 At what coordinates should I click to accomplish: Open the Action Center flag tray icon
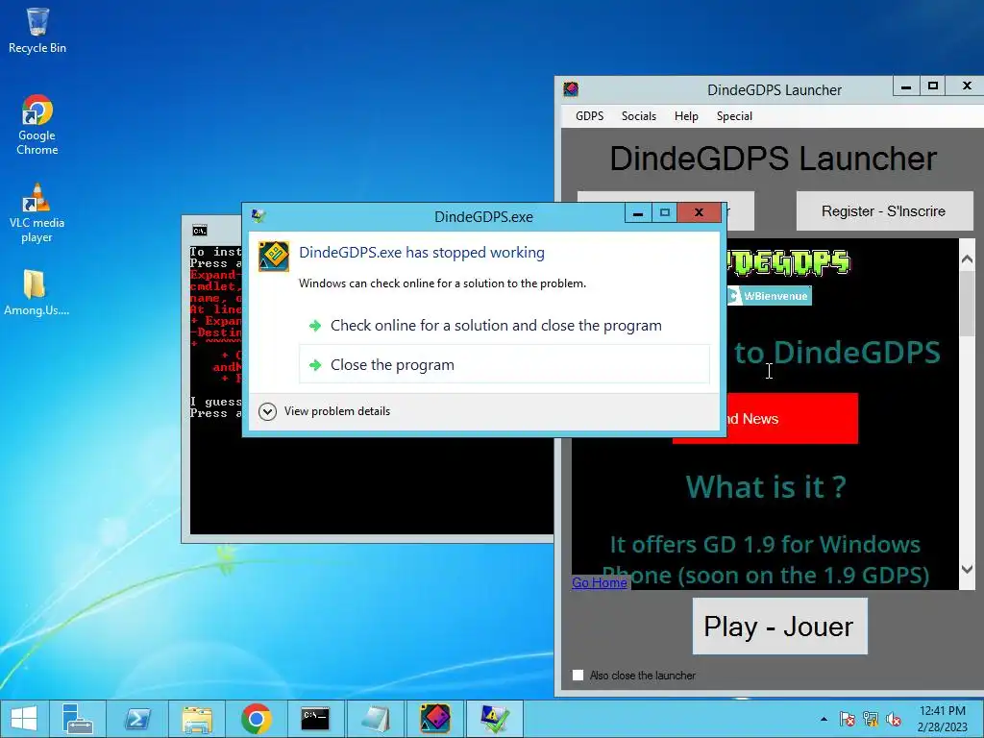pos(848,719)
